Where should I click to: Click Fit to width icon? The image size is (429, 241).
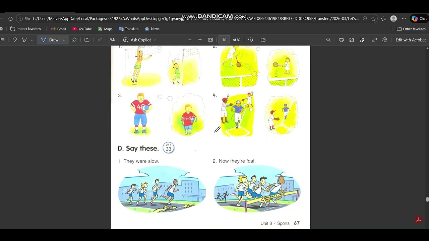[x=210, y=40]
